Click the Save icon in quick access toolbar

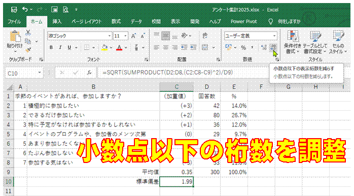pyautogui.click(x=14, y=10)
